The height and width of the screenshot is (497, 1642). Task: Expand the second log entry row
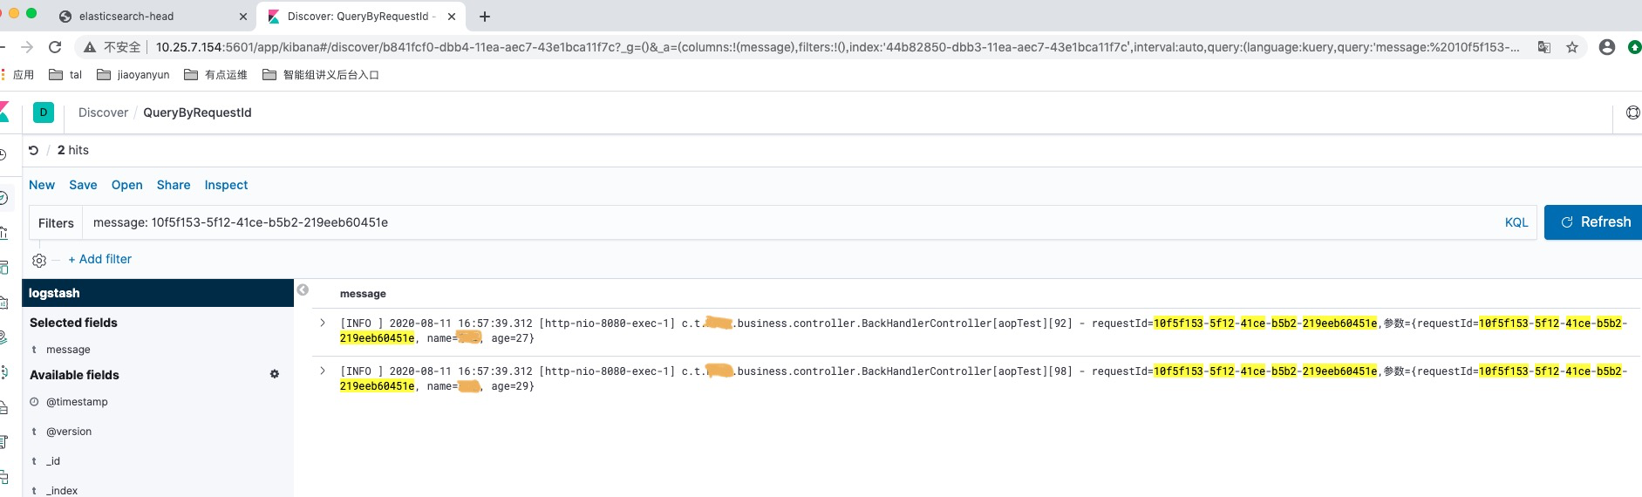[323, 371]
